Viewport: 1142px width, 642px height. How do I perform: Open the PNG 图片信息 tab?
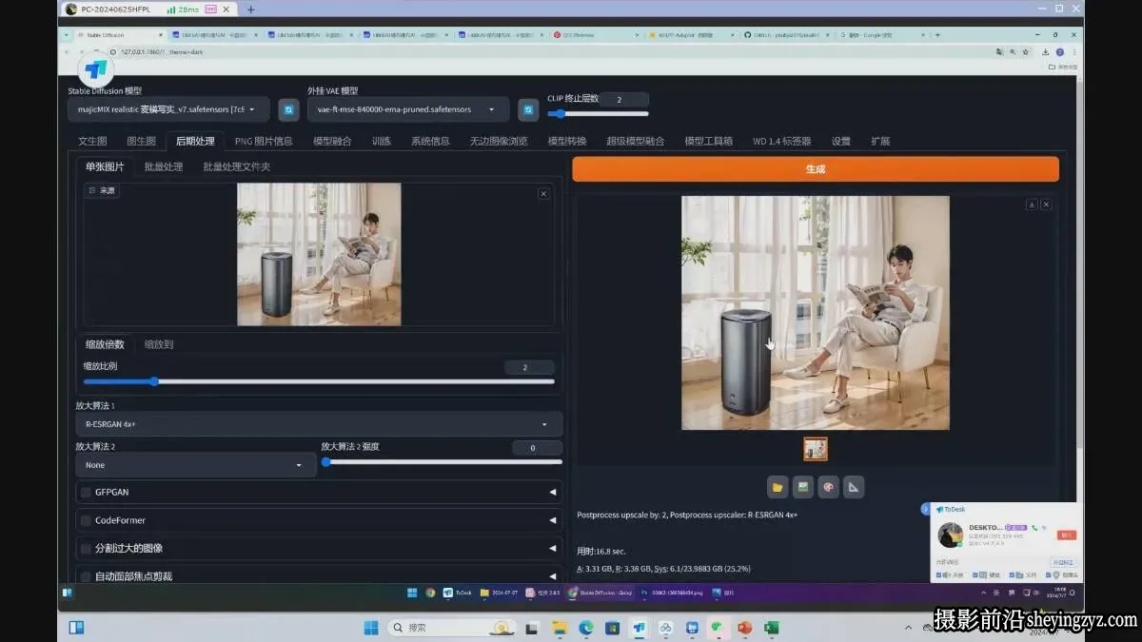pyautogui.click(x=264, y=141)
